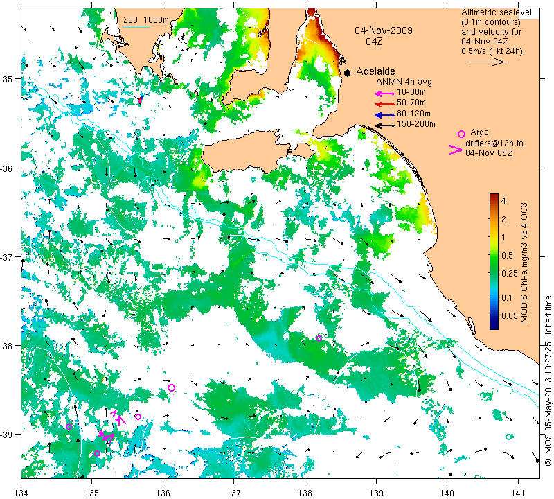Click the 'MODIS Chl-a mg/m3 v6.4 OC3' label
This screenshot has width=554, height=499.
pyautogui.click(x=524, y=263)
